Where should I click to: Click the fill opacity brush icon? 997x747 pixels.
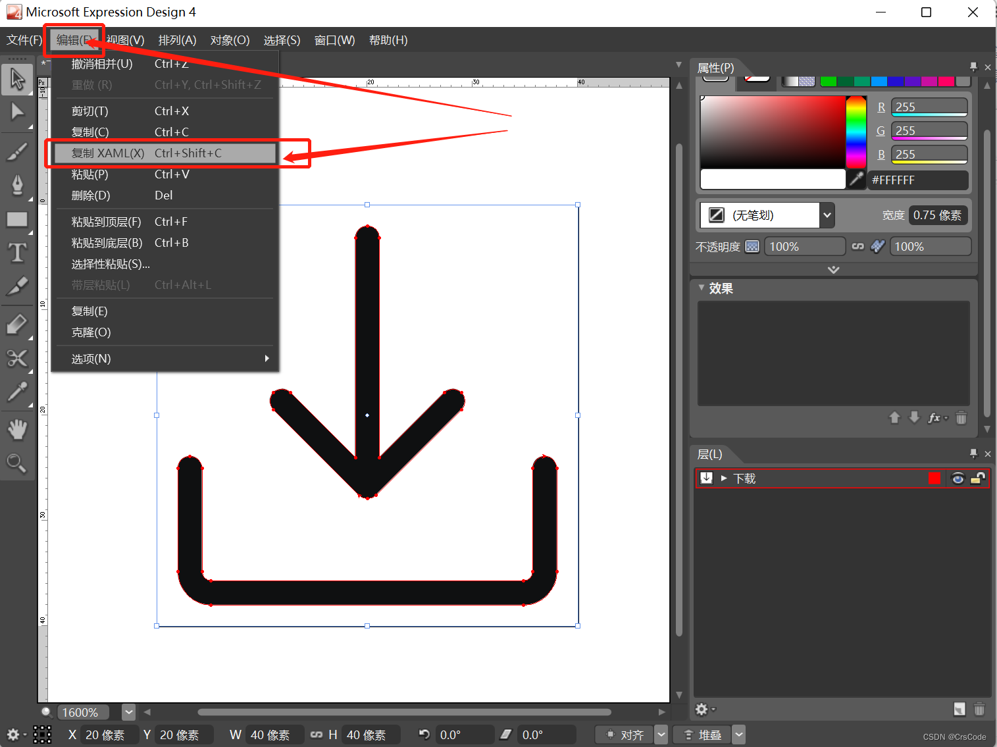coord(877,246)
